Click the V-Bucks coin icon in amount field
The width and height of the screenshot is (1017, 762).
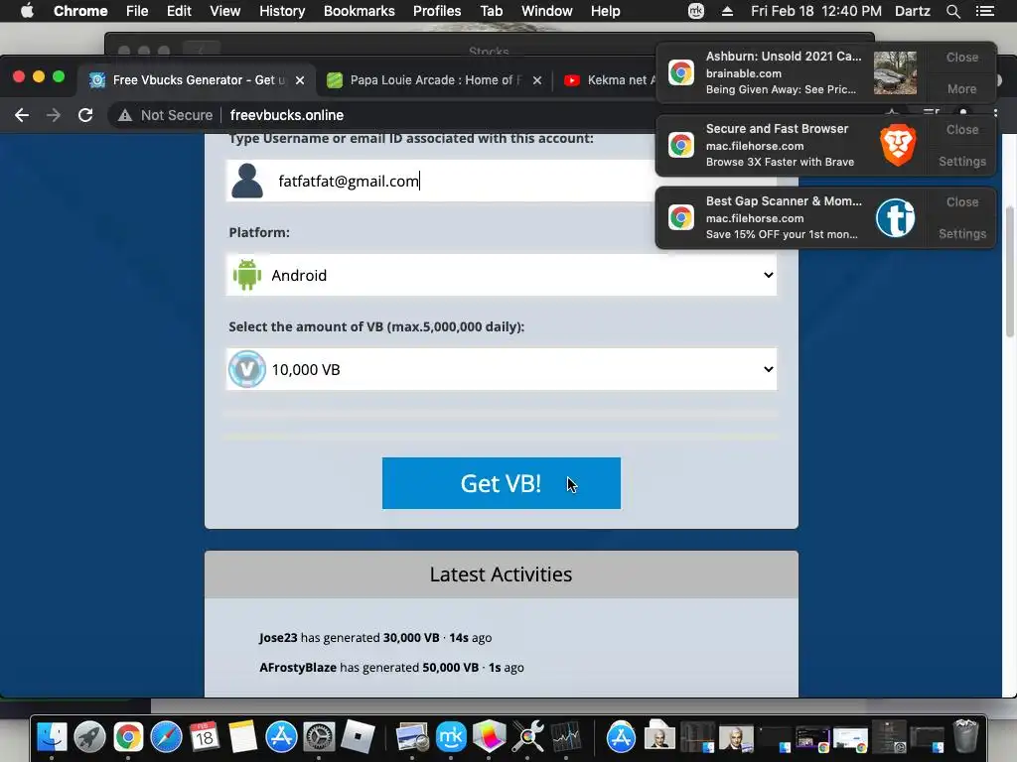tap(247, 369)
